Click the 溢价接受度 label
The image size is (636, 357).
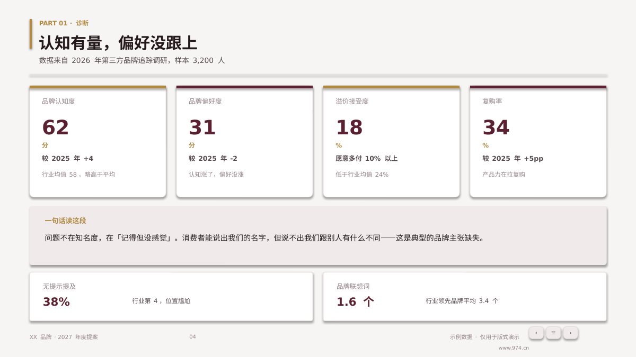click(352, 101)
